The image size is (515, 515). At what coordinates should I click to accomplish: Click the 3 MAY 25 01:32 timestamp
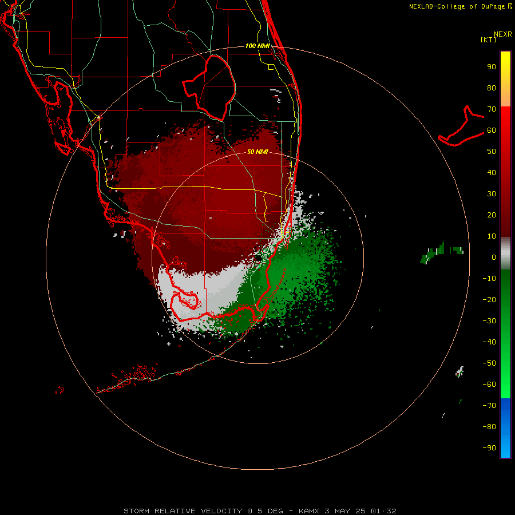coord(360,511)
